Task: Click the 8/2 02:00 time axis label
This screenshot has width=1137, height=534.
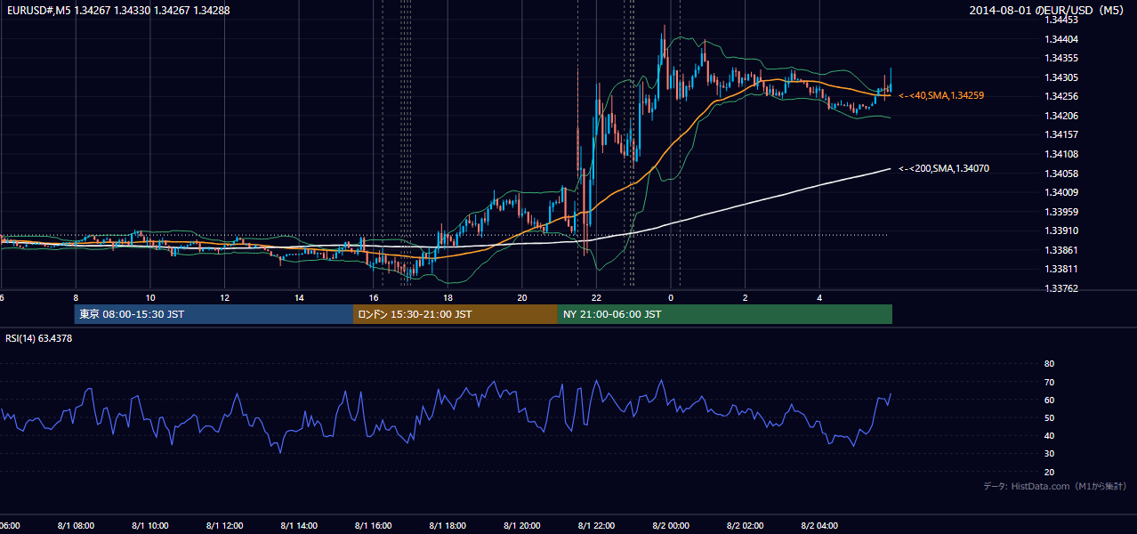Action: [746, 525]
